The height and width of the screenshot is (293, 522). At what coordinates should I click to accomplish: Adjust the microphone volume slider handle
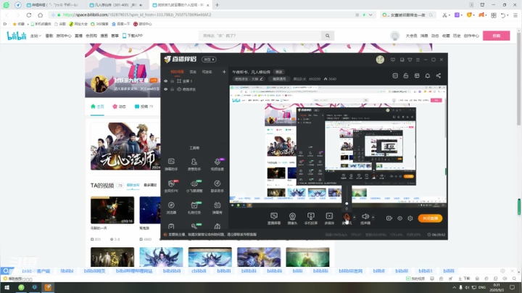(x=347, y=204)
